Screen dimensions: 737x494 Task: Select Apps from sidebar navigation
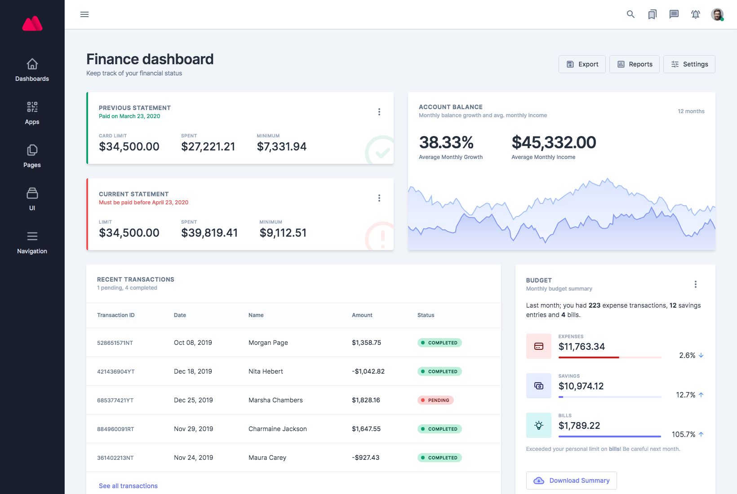pos(32,113)
